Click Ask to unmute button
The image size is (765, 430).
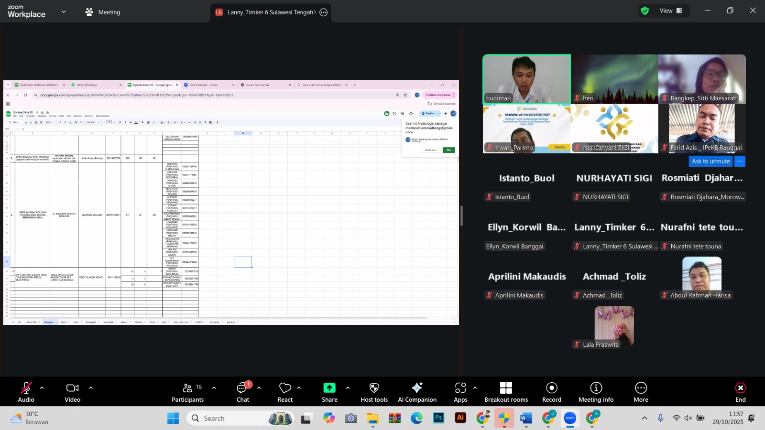click(710, 161)
